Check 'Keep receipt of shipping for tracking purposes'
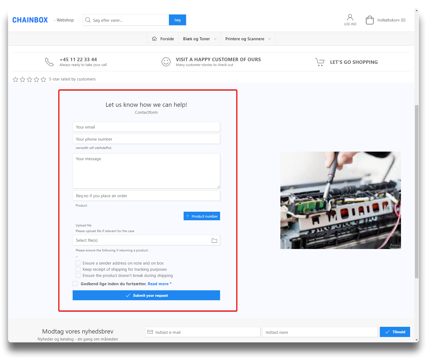 coord(78,269)
